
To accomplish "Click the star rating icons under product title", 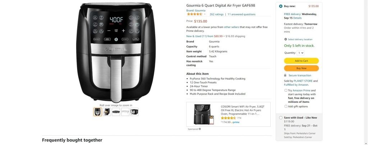I will coord(194,14).
